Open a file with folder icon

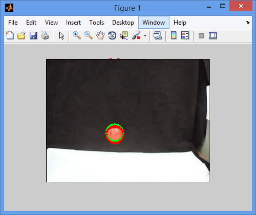point(22,35)
